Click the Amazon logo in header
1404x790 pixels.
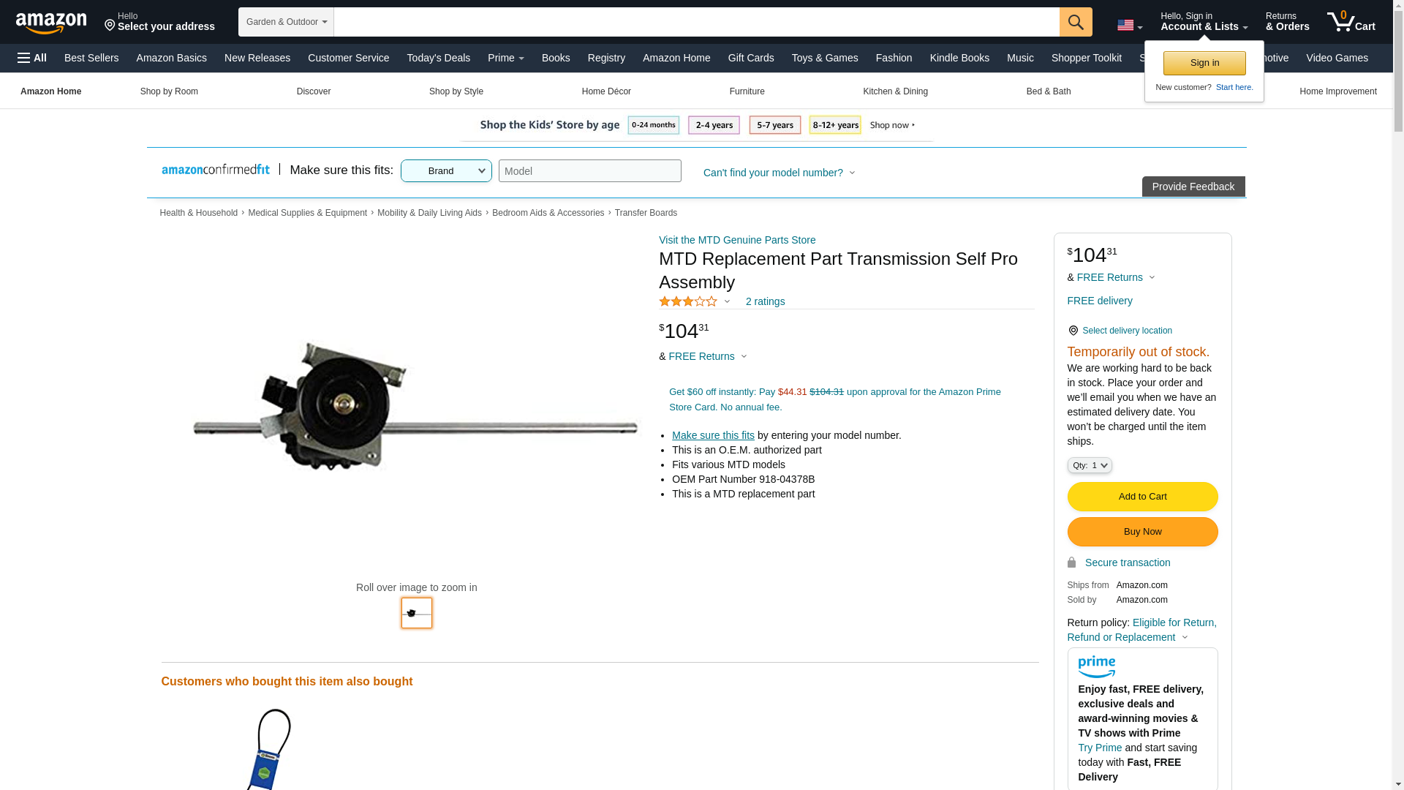tap(51, 23)
